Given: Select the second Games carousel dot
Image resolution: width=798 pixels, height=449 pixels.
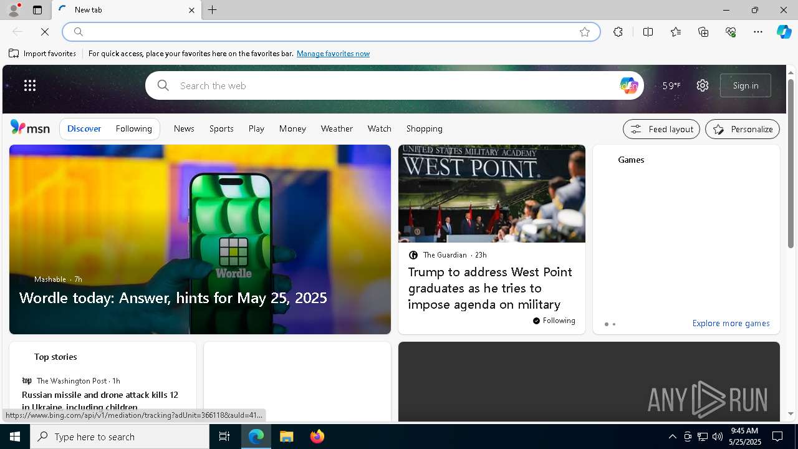Looking at the screenshot, I should (614, 324).
